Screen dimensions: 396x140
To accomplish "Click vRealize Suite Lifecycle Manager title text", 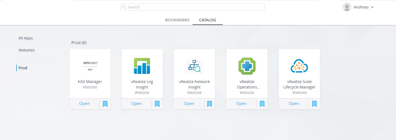I will pyautogui.click(x=299, y=84).
